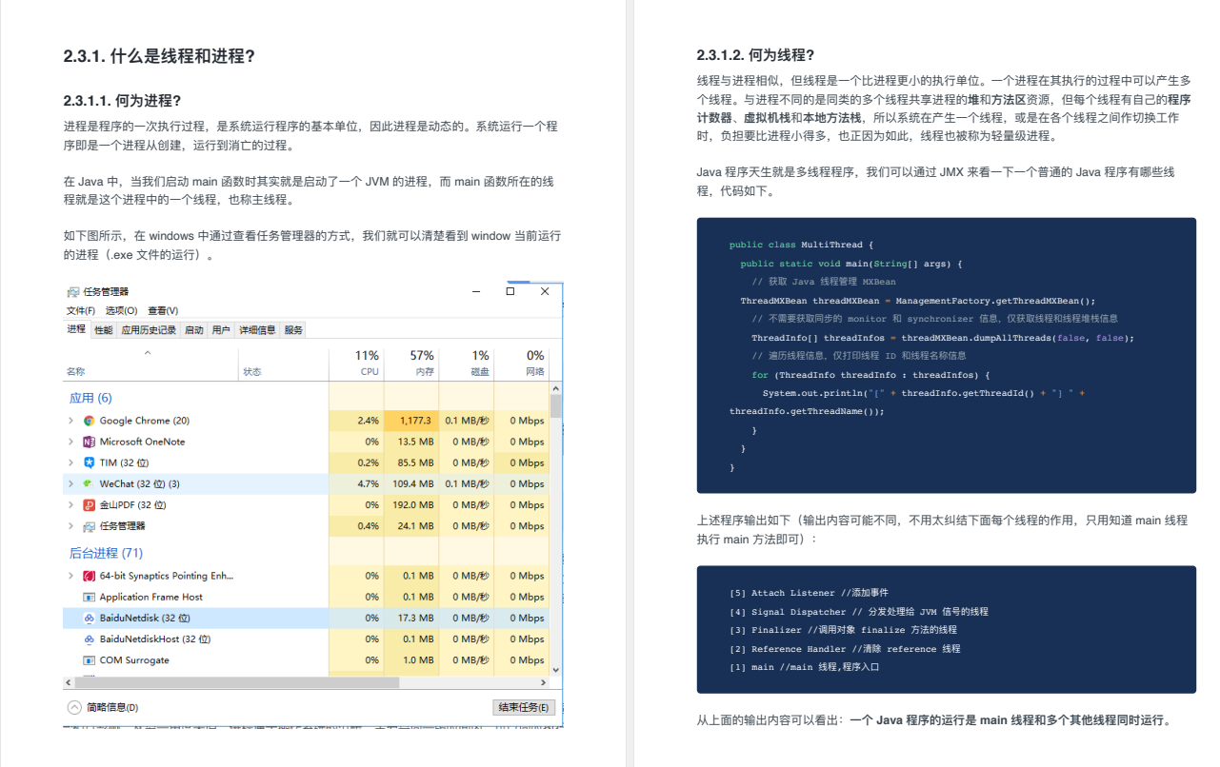
Task: Select the 进程 tab
Action: click(76, 329)
